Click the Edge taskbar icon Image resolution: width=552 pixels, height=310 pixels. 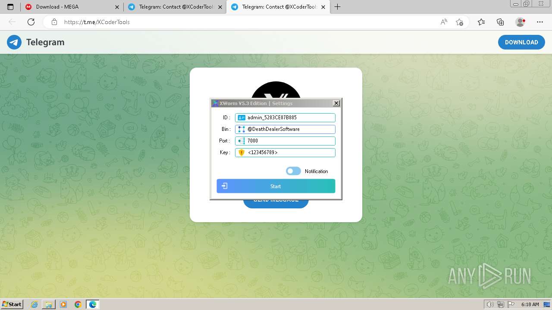coord(93,304)
